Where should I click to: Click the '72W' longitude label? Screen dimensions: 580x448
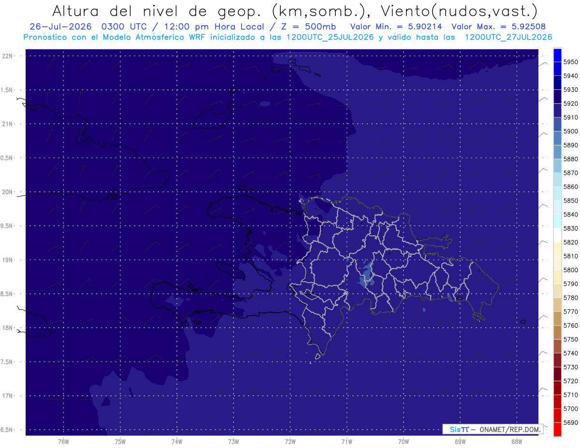290,442
